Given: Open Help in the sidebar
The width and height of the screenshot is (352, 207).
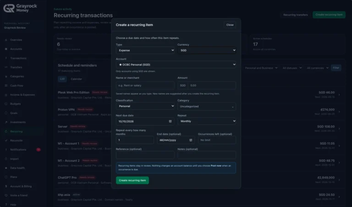Looking at the screenshot, I should [13, 205].
